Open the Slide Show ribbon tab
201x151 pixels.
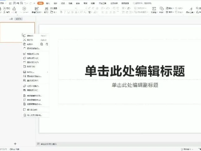click(x=78, y=3)
